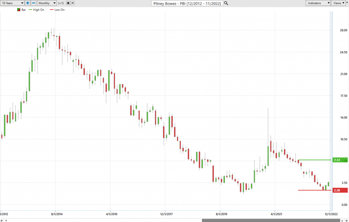Click the 12/1/2017 date axis label
Screen dimensions: 349x222
(166, 214)
